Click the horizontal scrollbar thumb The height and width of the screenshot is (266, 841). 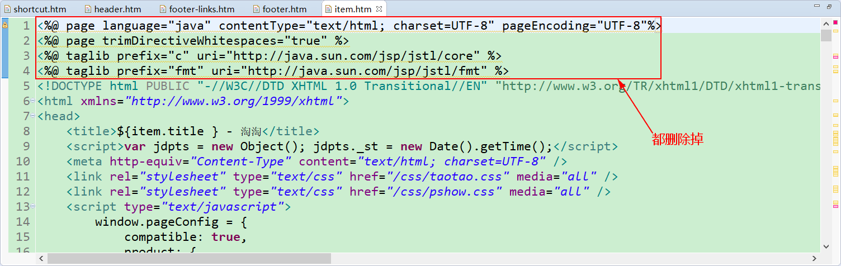click(189, 258)
